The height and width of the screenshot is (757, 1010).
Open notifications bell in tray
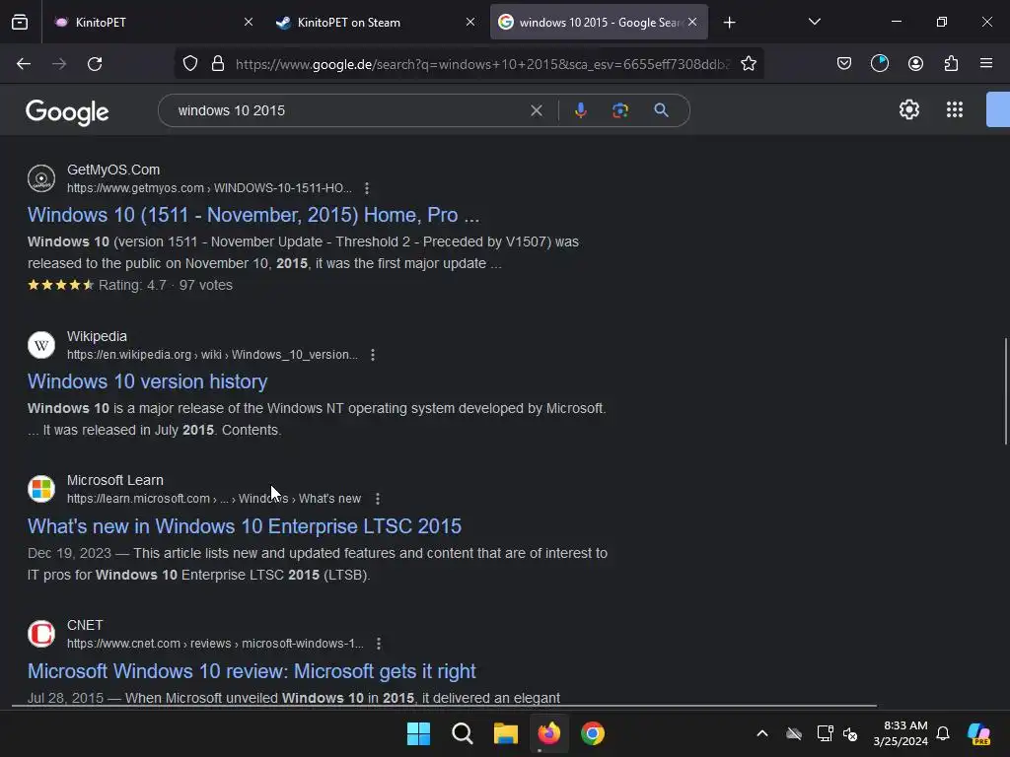(943, 733)
